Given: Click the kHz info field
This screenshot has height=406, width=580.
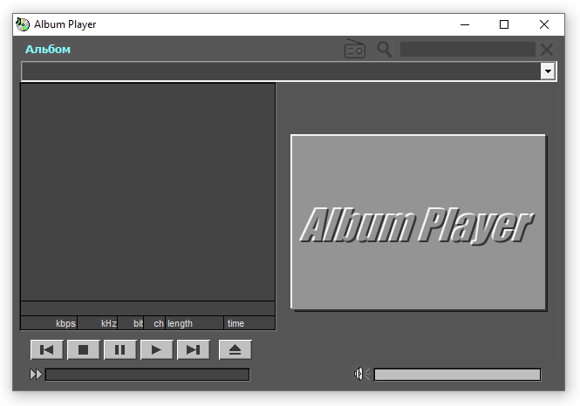Looking at the screenshot, I should [x=98, y=323].
